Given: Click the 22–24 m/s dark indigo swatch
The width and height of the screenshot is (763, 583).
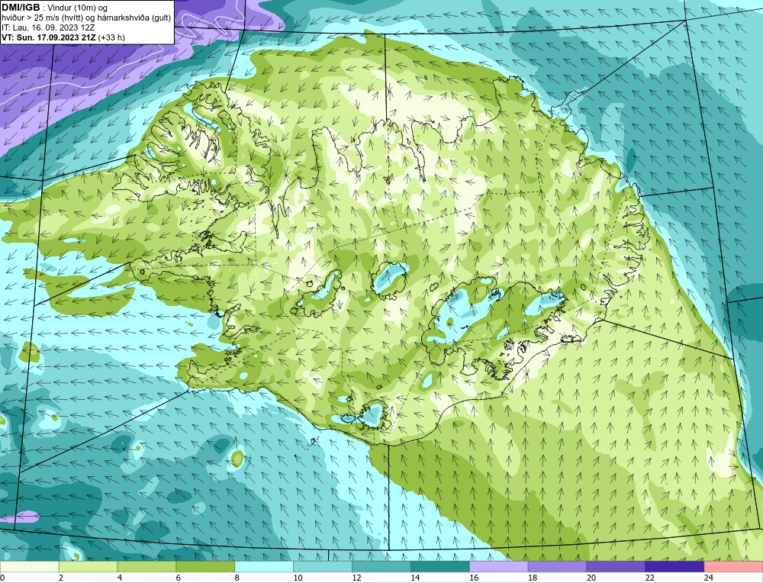Looking at the screenshot, I should 675,567.
